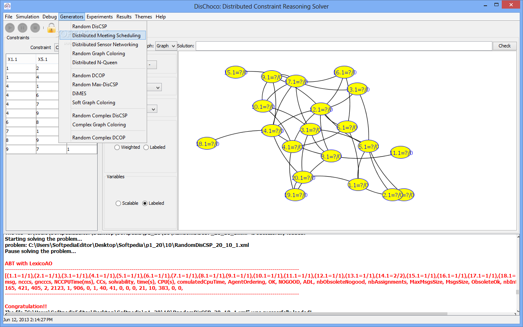This screenshot has height=327, width=523.
Task: Choose Random DCOP generator
Action: point(103,76)
